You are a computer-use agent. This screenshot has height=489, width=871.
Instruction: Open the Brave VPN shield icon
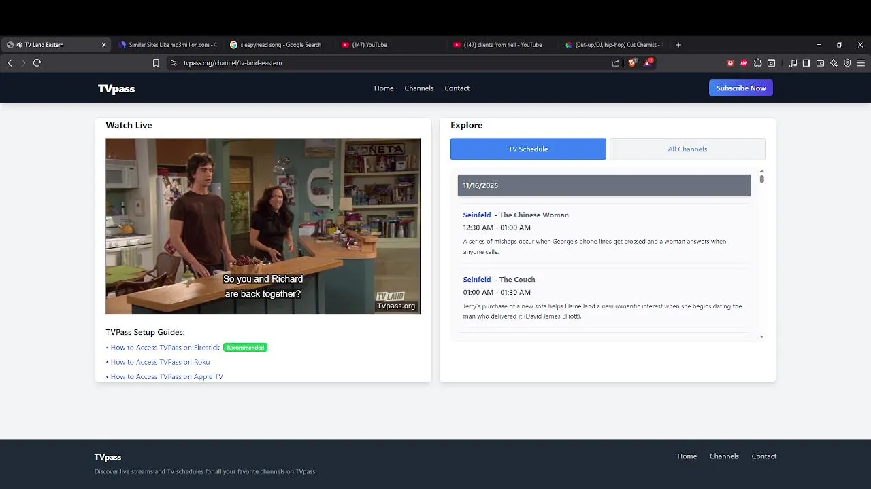847,62
